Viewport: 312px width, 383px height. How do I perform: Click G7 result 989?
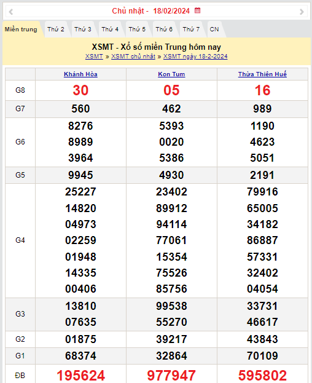point(262,109)
